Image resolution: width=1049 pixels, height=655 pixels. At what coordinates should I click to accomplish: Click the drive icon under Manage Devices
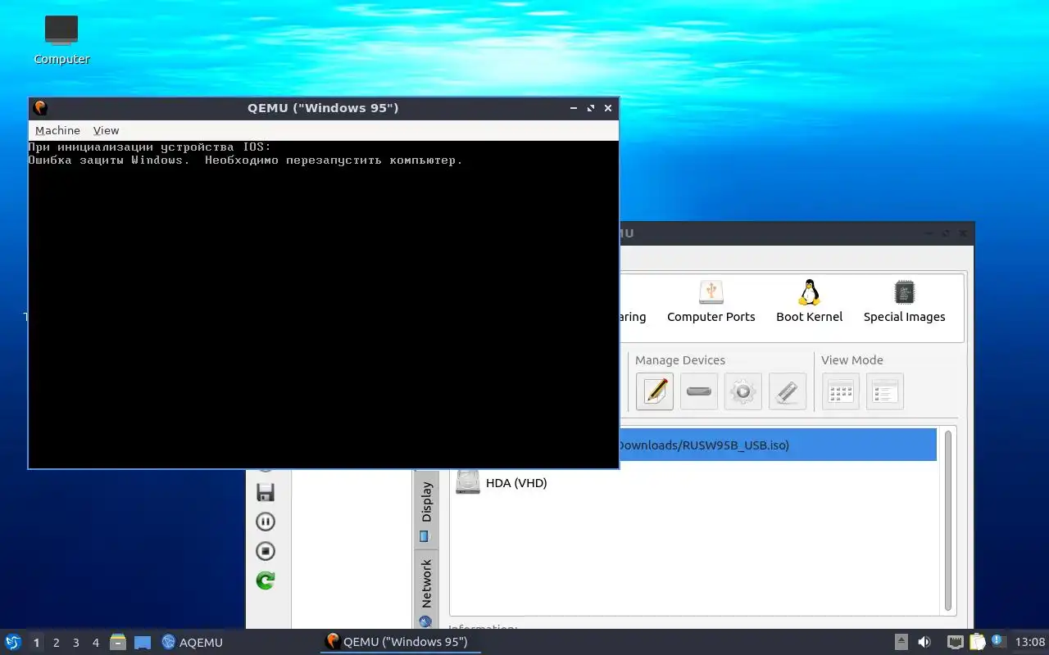tap(699, 391)
